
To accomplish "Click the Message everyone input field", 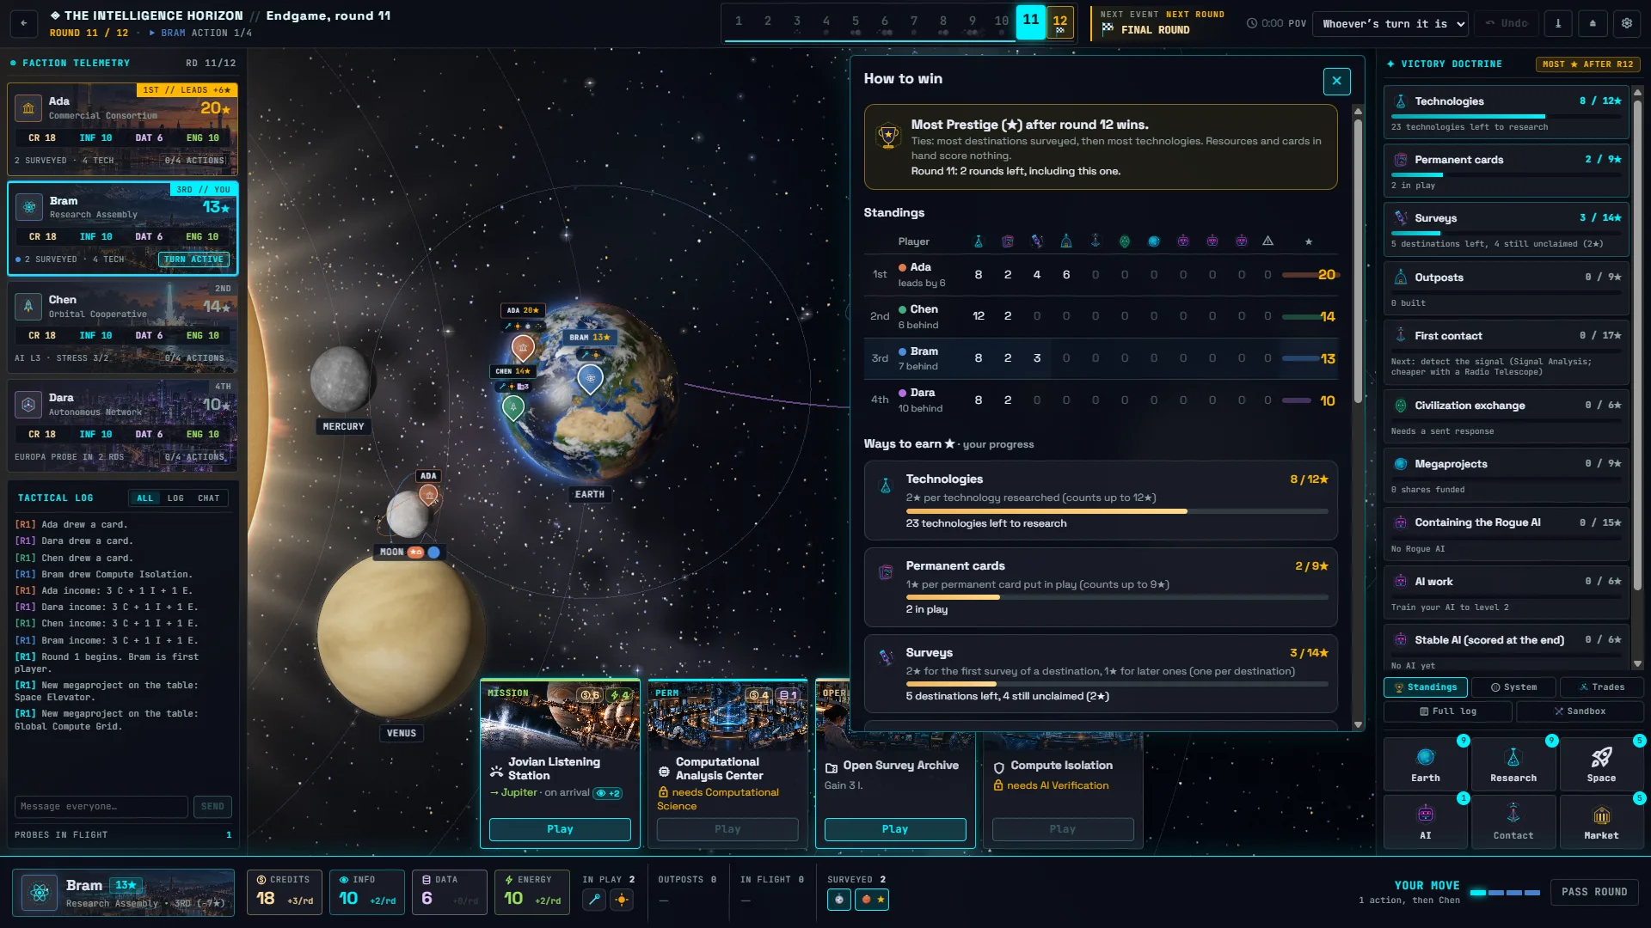I will click(x=101, y=807).
